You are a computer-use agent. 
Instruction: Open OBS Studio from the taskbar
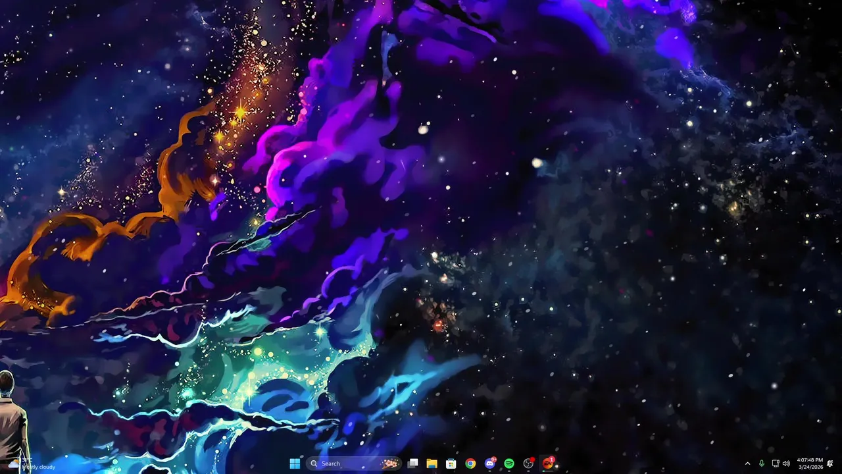tap(528, 463)
